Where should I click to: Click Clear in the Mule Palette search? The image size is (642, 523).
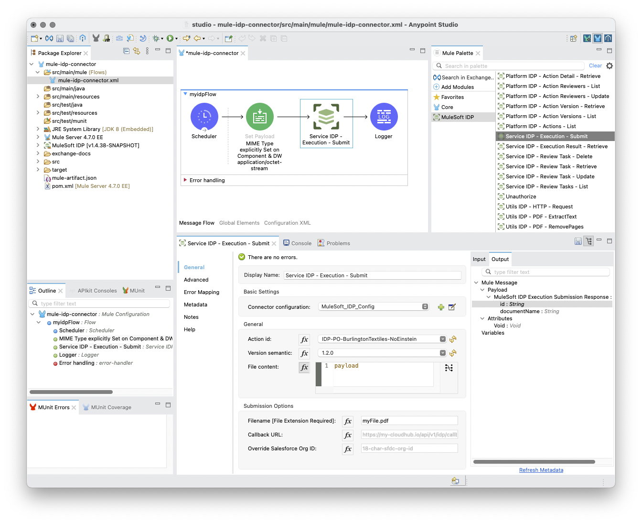595,66
